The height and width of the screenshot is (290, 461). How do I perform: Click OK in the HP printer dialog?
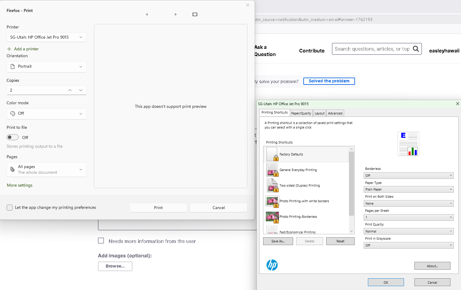[x=386, y=283]
